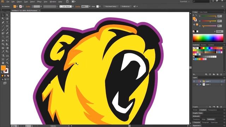Open the Character panel tab
This screenshot has height=127, width=226.
(x=197, y=122)
